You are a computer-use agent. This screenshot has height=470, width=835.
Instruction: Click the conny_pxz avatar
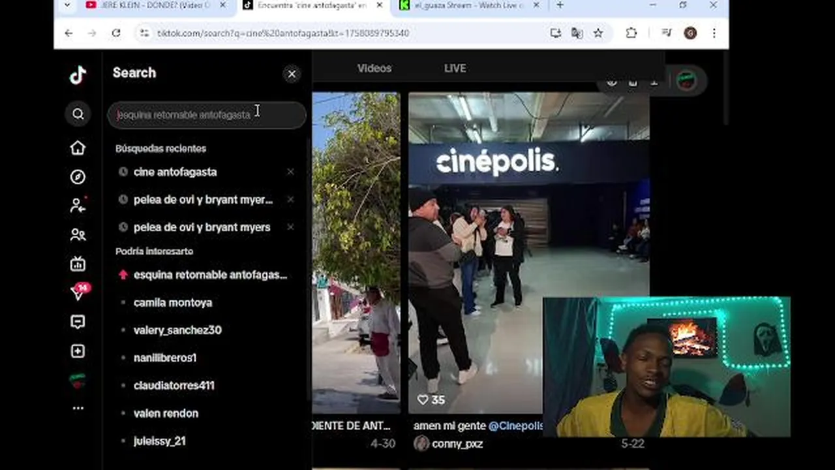pyautogui.click(x=421, y=443)
